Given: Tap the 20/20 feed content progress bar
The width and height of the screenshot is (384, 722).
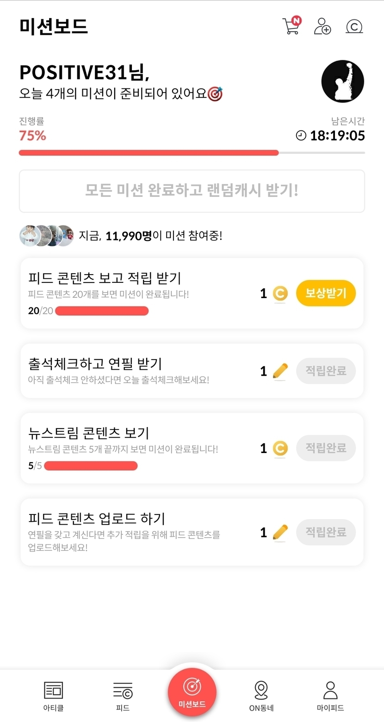Looking at the screenshot, I should pos(102,311).
